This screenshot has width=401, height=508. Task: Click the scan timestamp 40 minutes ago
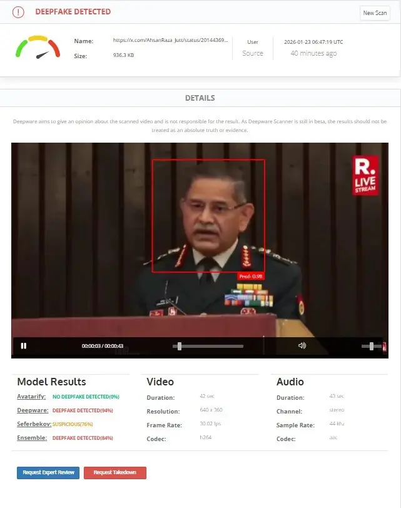coord(313,54)
